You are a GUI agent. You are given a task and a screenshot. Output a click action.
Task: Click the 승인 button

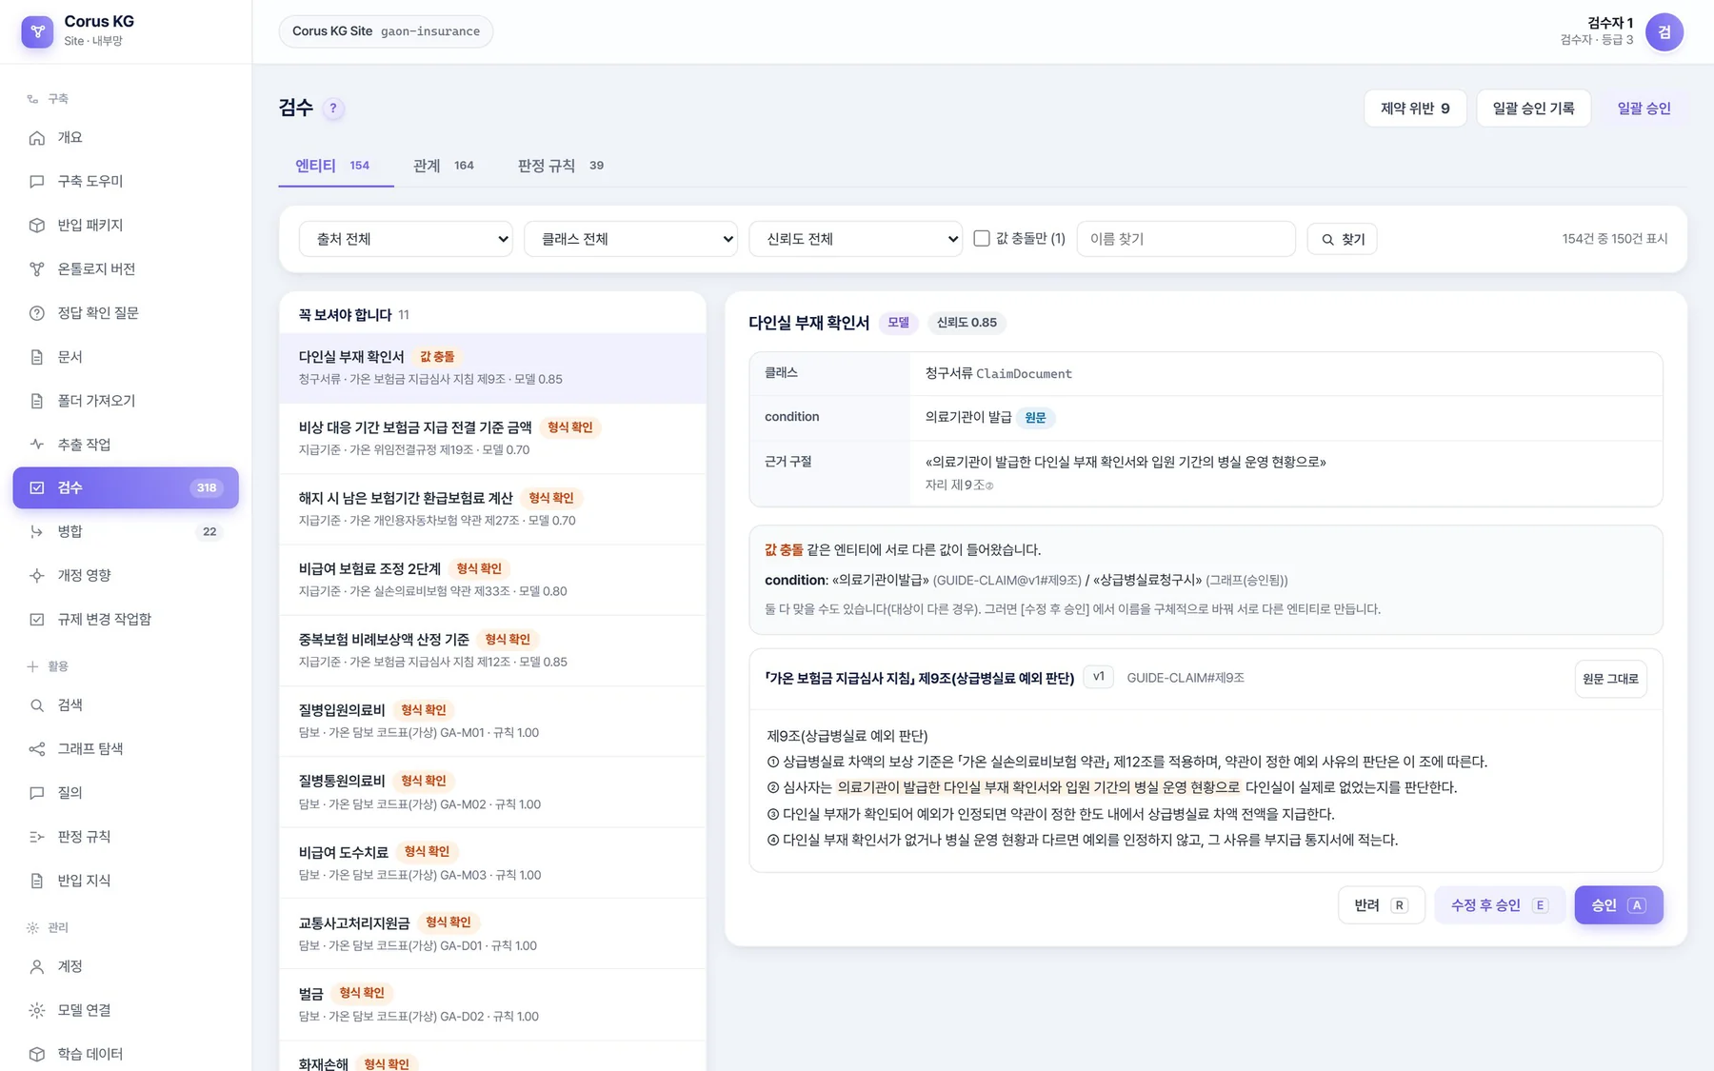pos(1618,905)
